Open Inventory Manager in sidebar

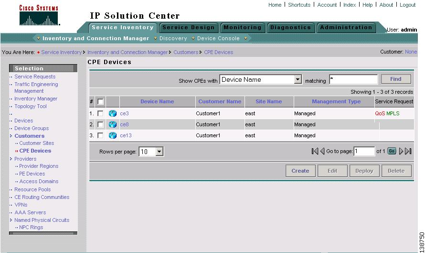tap(36, 99)
